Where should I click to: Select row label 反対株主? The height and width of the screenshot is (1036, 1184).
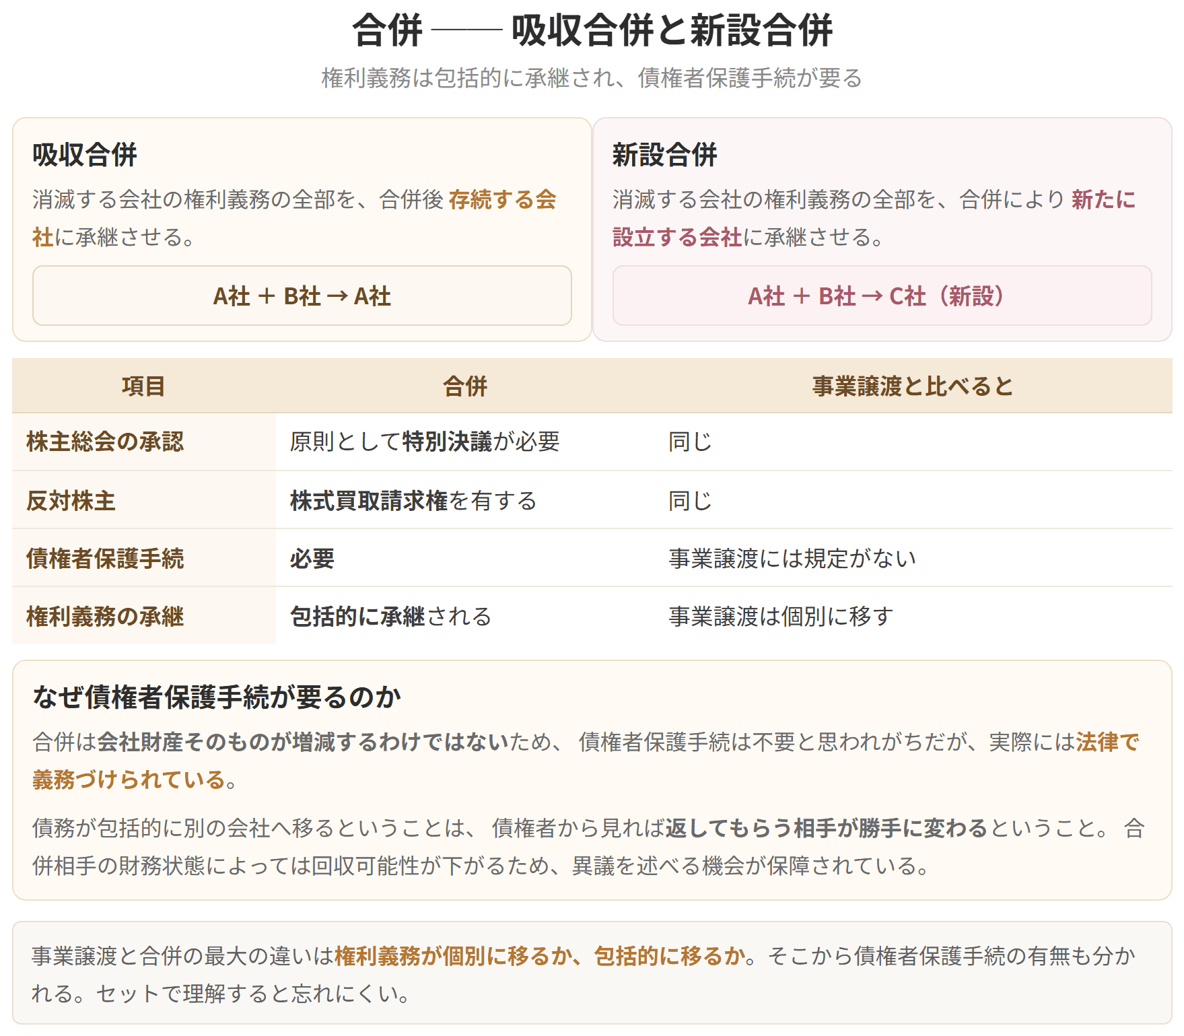click(71, 501)
